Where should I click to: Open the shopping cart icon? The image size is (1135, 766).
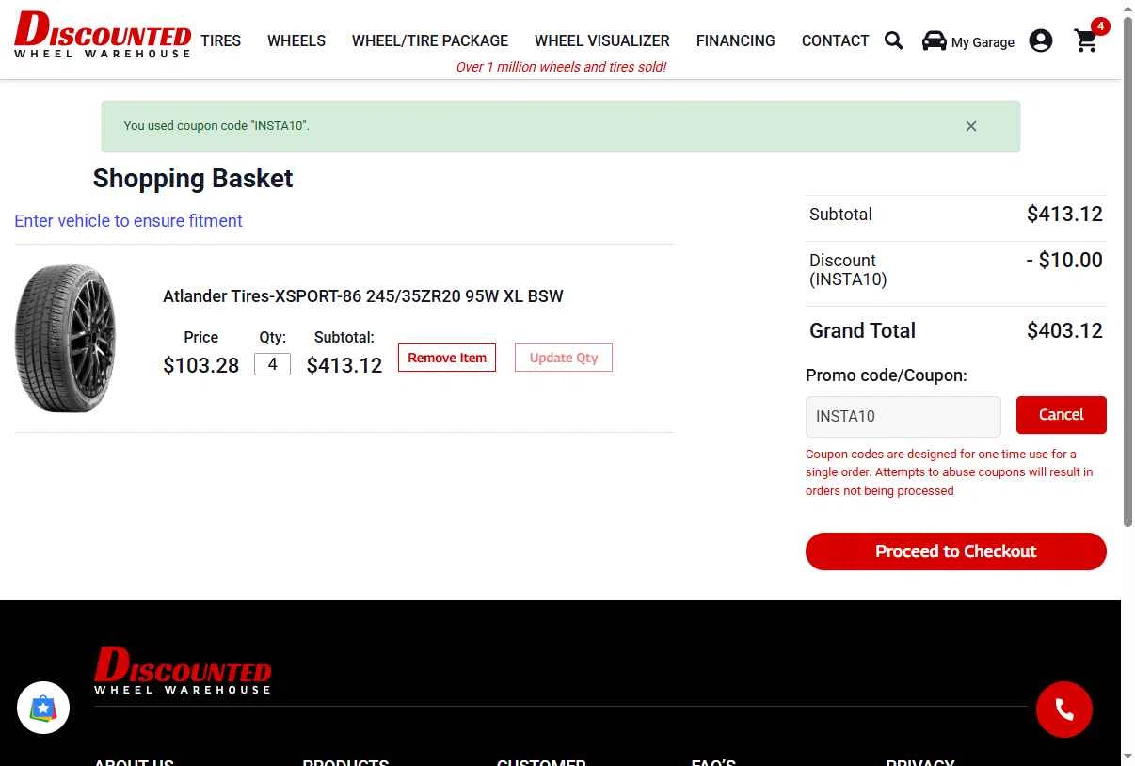[x=1087, y=40]
